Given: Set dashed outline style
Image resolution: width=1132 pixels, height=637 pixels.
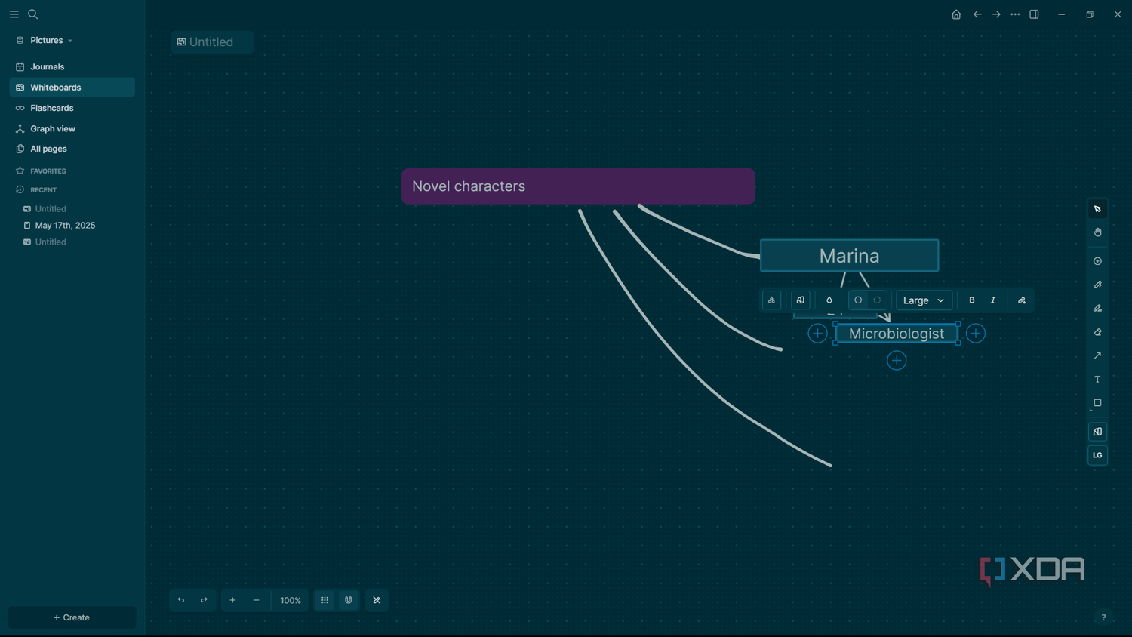Looking at the screenshot, I should pos(877,300).
